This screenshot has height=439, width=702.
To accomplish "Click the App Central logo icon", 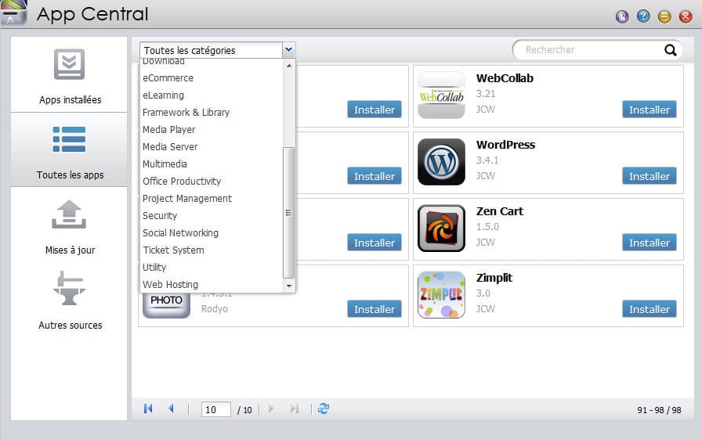I will (13, 13).
